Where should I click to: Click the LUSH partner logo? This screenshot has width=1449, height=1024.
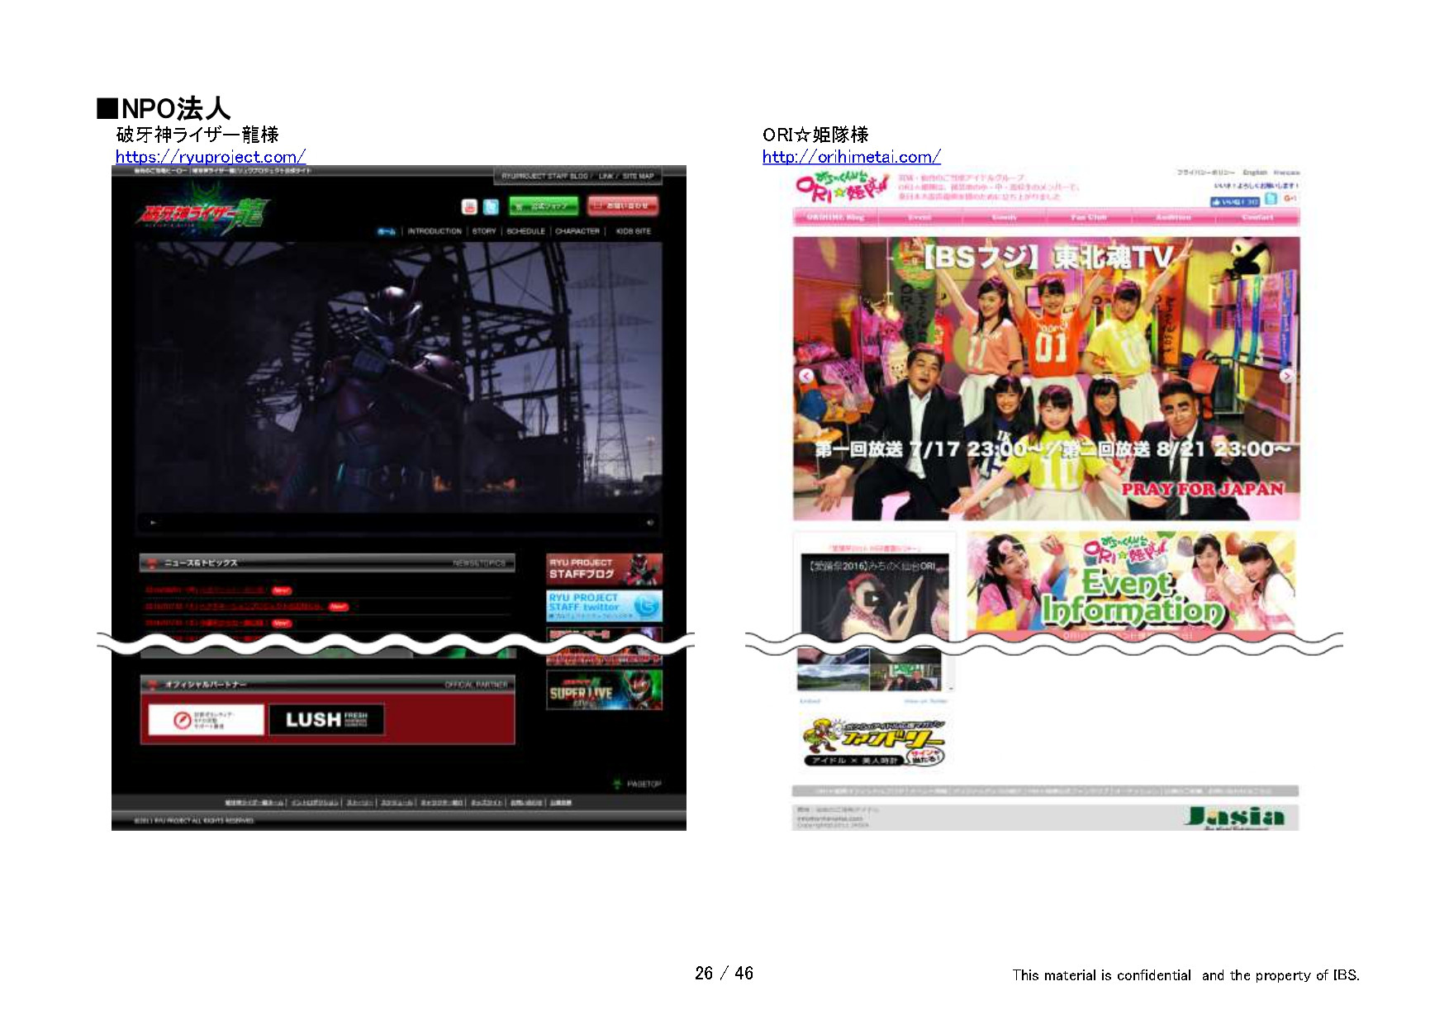click(x=326, y=719)
